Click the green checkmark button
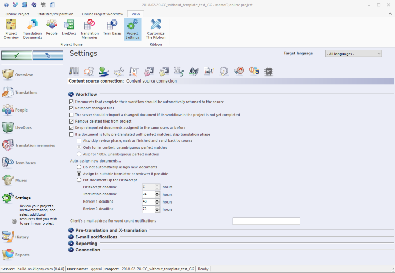The width and height of the screenshot is (395, 273). 16,55
